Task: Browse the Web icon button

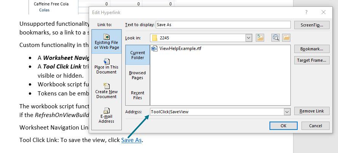Action: [x=276, y=38]
